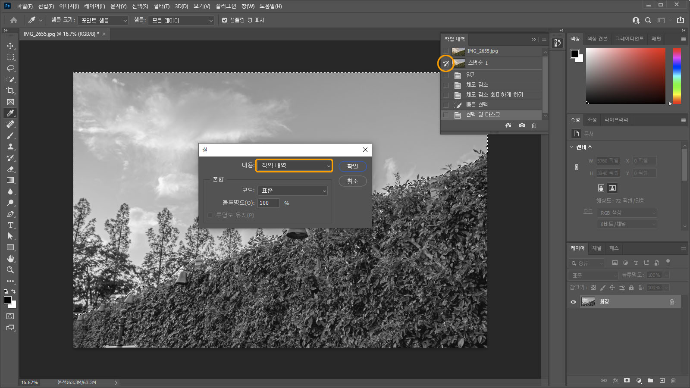The image size is (690, 388).
Task: Set history brush source to 열기 state
Action: (x=446, y=75)
